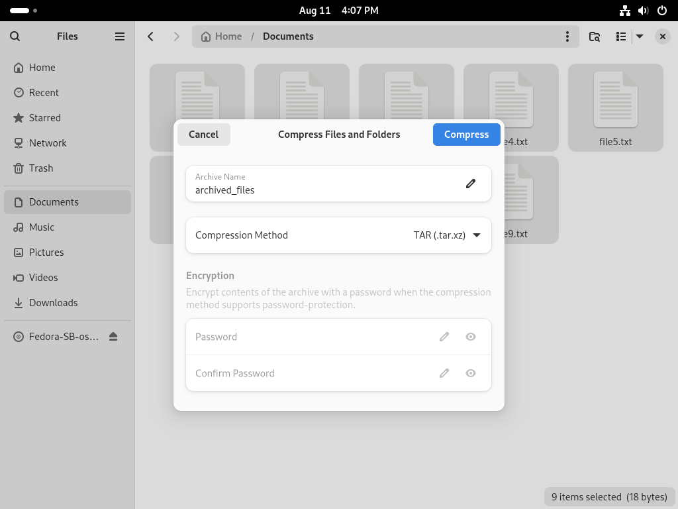
Task: Open Music in the sidebar
Action: pos(68,227)
